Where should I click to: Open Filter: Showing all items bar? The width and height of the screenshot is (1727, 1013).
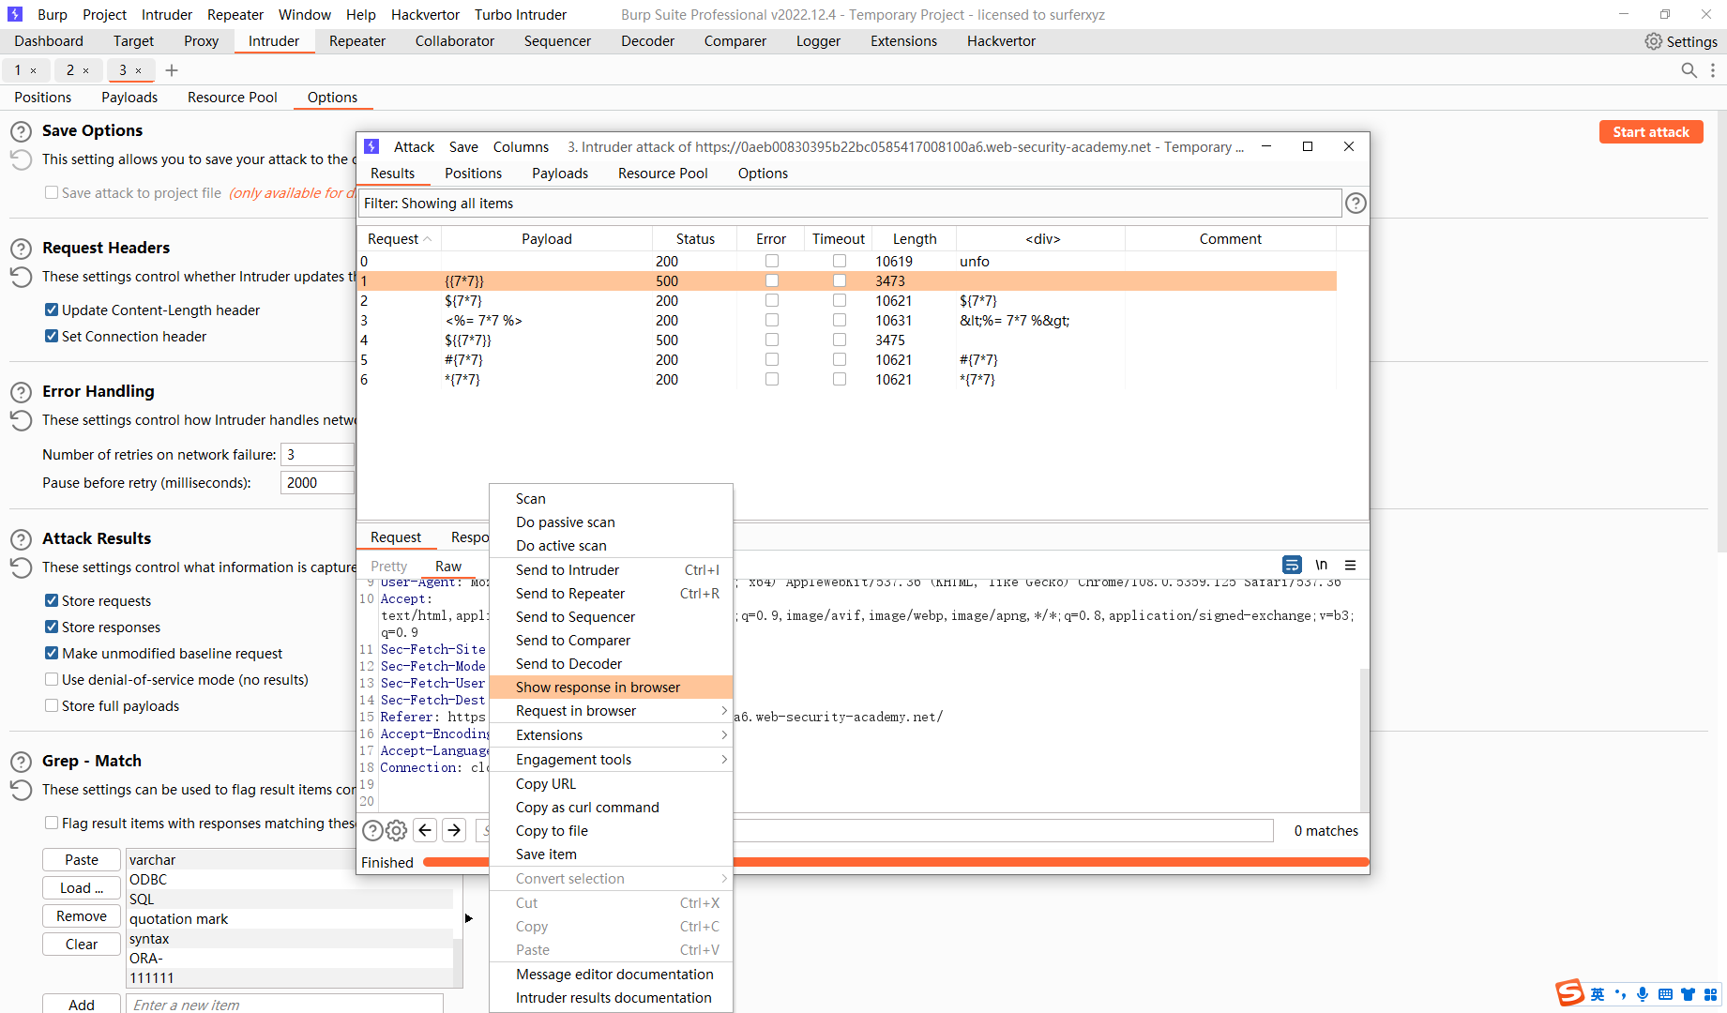[x=849, y=204]
